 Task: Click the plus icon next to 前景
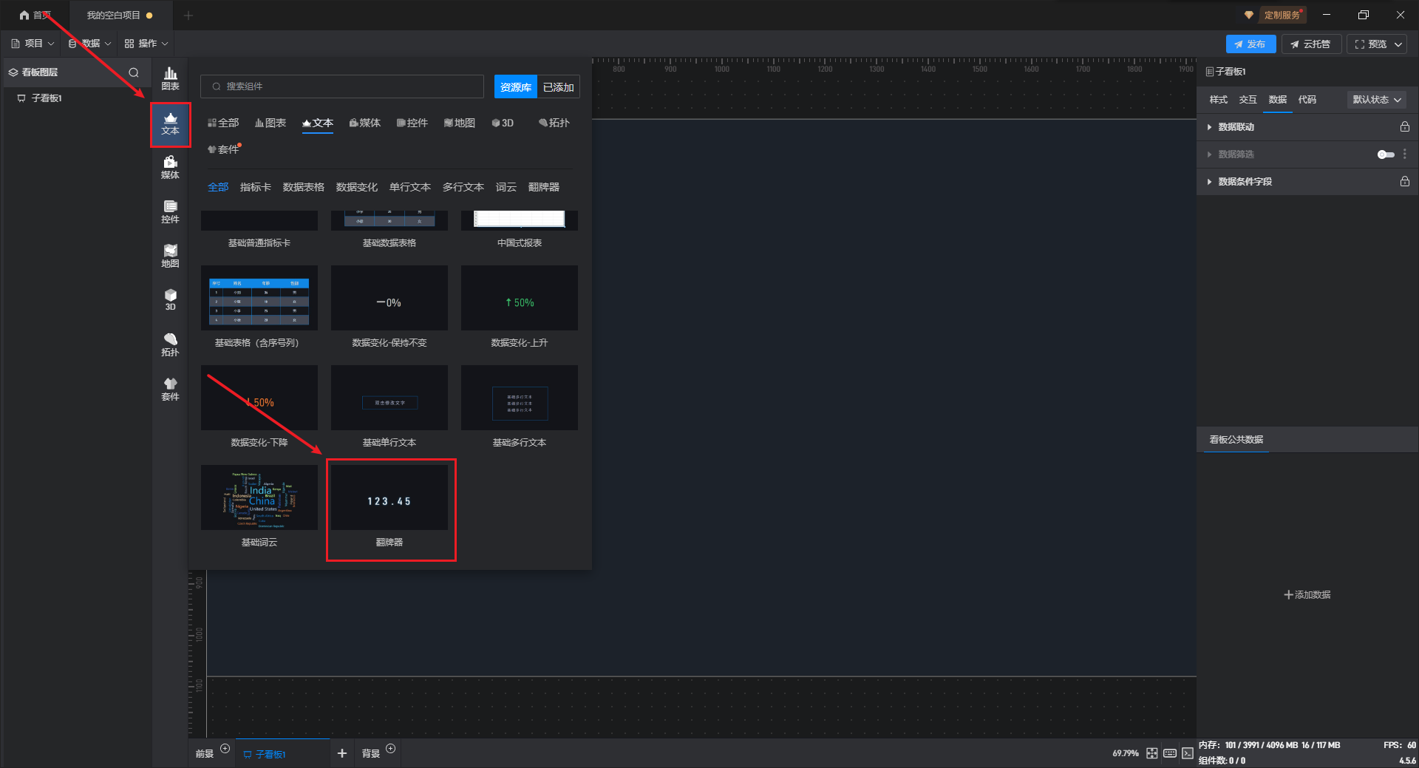pyautogui.click(x=225, y=749)
